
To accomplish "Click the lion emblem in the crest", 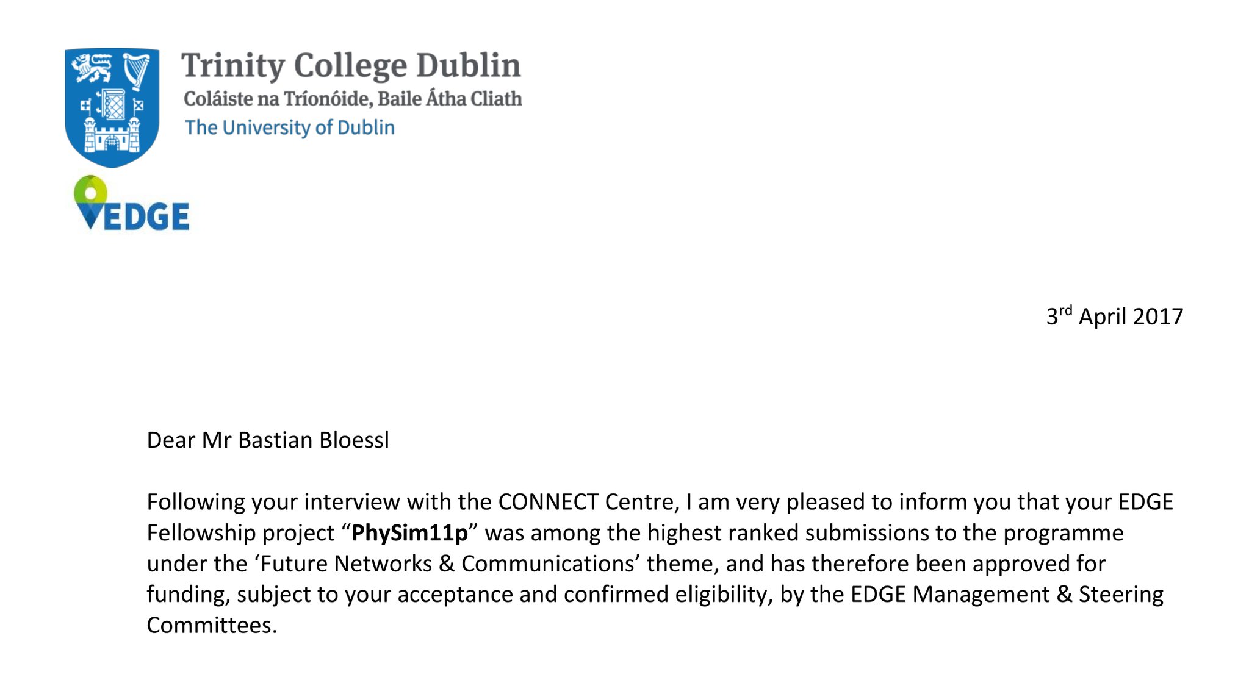I will [92, 68].
